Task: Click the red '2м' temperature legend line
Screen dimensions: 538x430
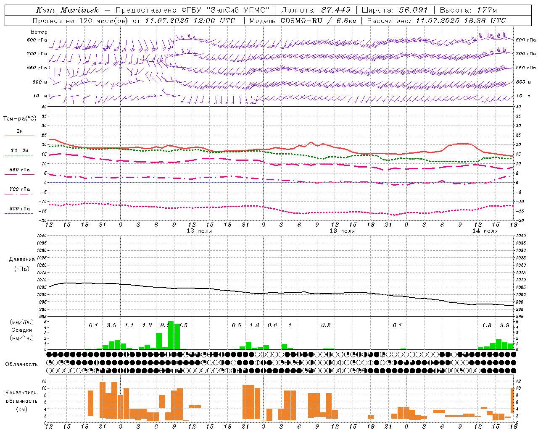Action: coord(19,136)
